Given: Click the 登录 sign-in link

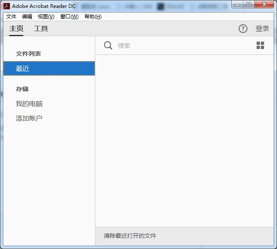Looking at the screenshot, I should point(262,29).
